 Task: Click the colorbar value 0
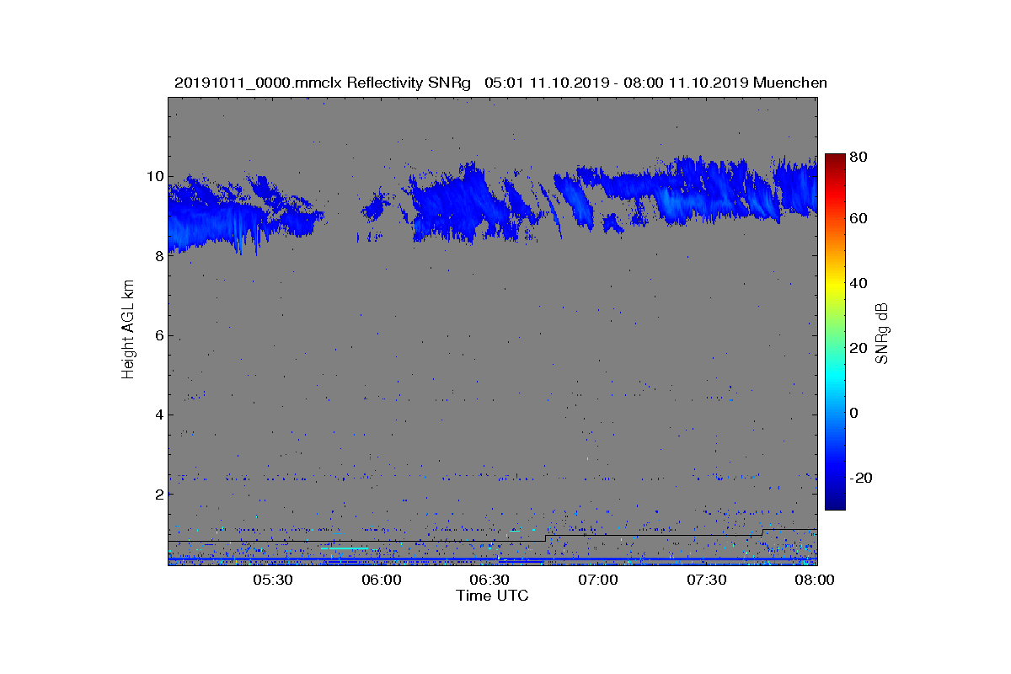click(x=855, y=413)
